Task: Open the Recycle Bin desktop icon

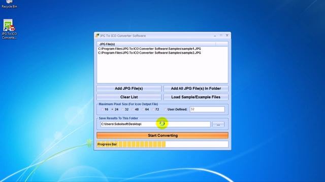Action: (9, 4)
